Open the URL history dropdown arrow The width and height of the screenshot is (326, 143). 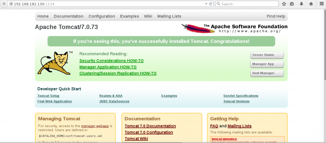(206, 4)
